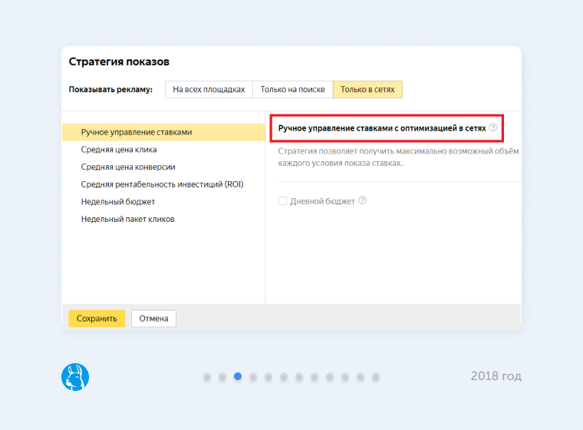The height and width of the screenshot is (430, 583).
Task: Click the strategy description paragraph
Action: click(399, 157)
